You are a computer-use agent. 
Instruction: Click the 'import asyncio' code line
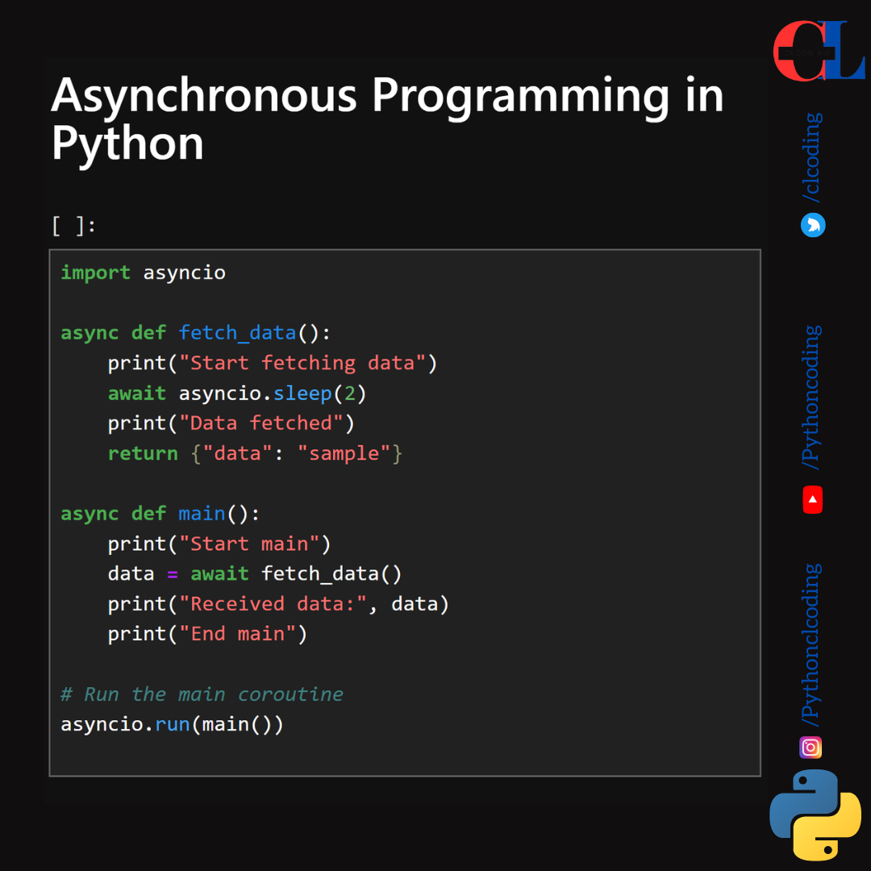[143, 273]
